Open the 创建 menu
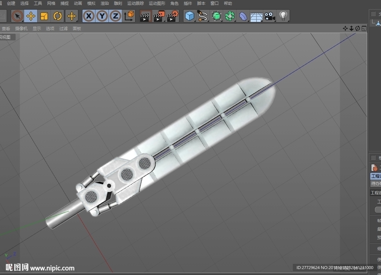 coord(11,3)
